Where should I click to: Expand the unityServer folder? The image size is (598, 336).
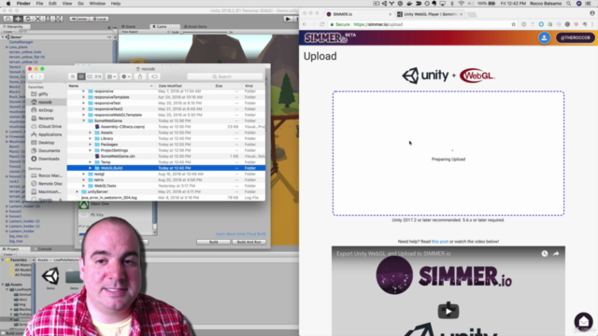78,191
